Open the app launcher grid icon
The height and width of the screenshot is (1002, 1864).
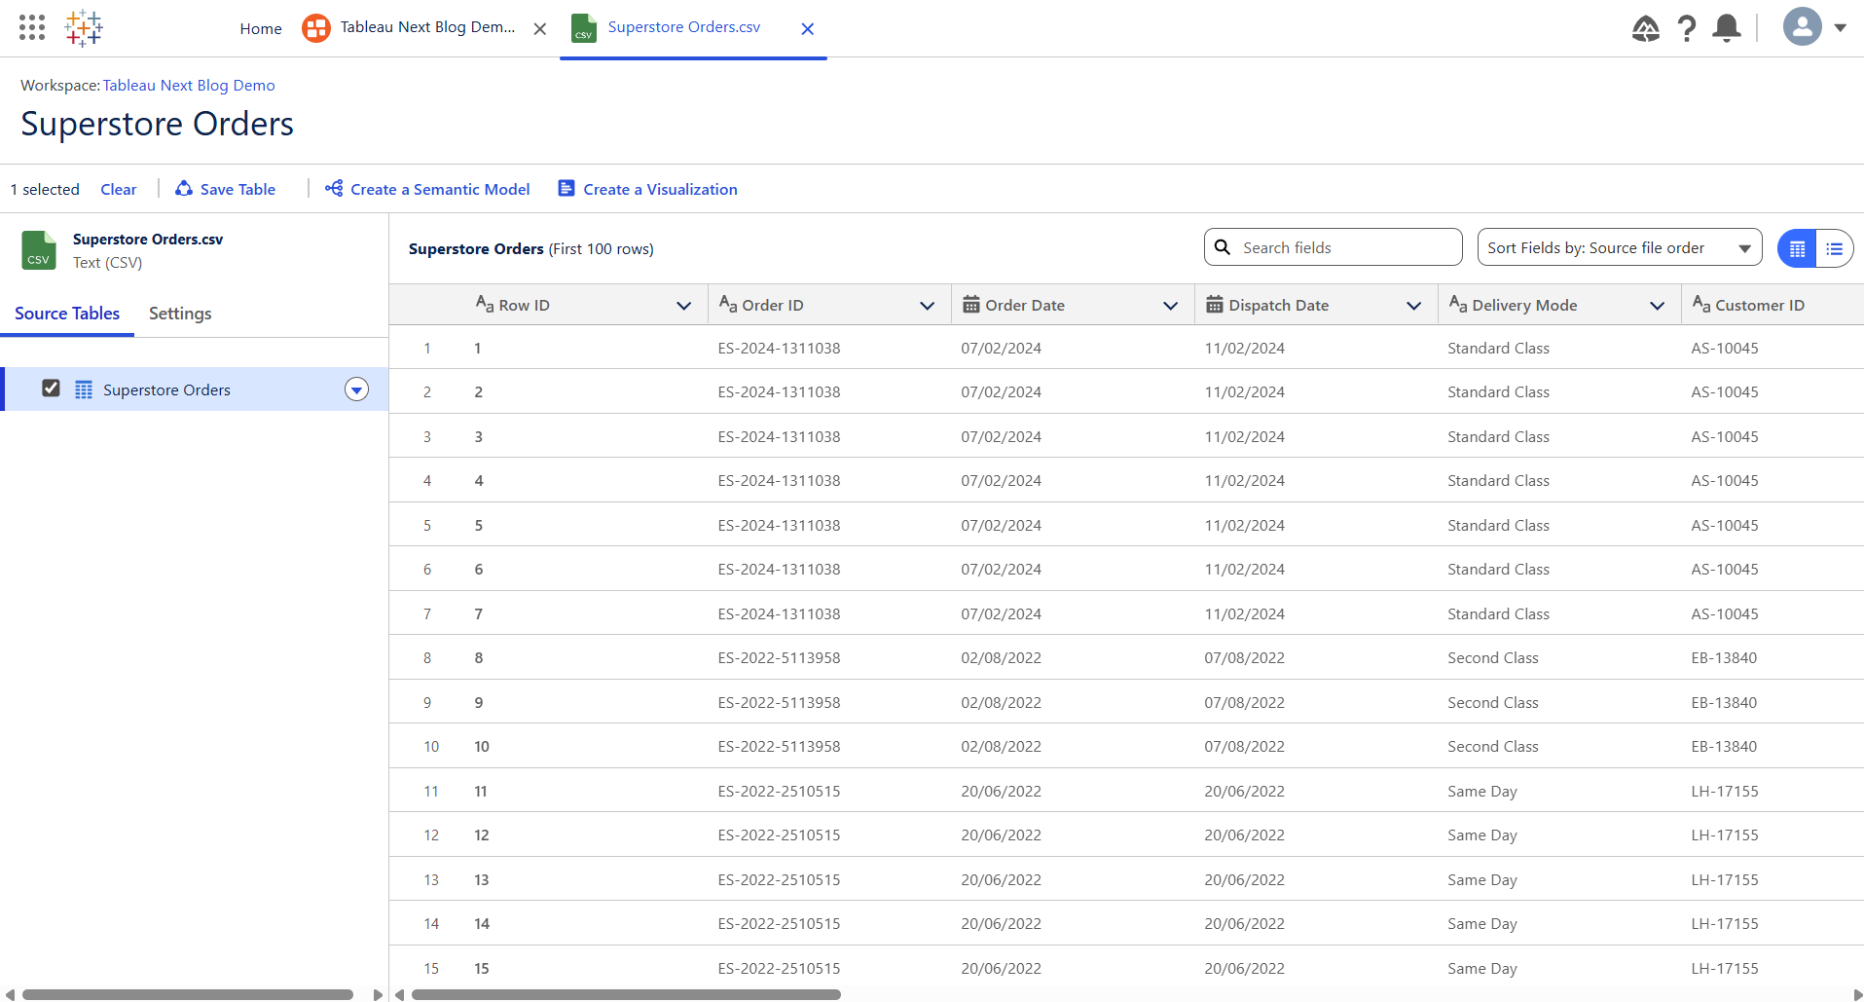tap(32, 27)
